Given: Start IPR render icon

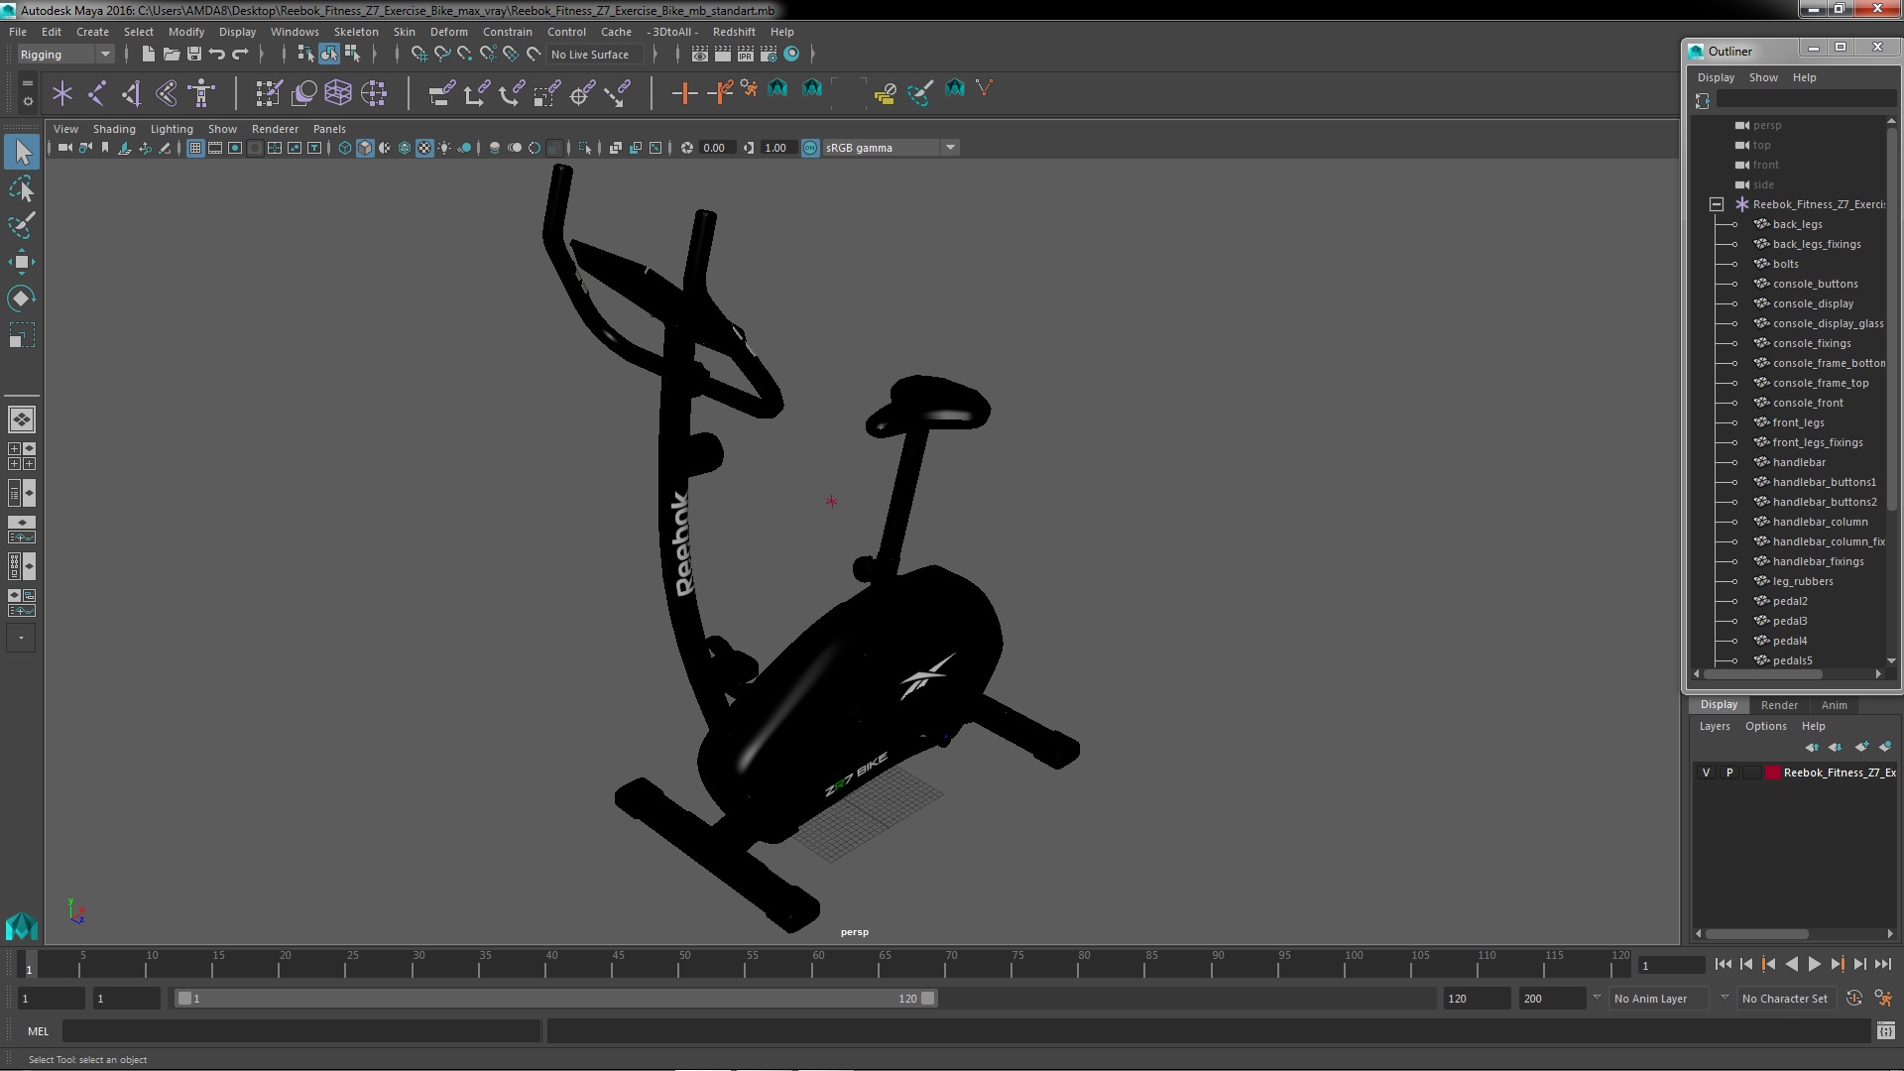Looking at the screenshot, I should coord(745,55).
